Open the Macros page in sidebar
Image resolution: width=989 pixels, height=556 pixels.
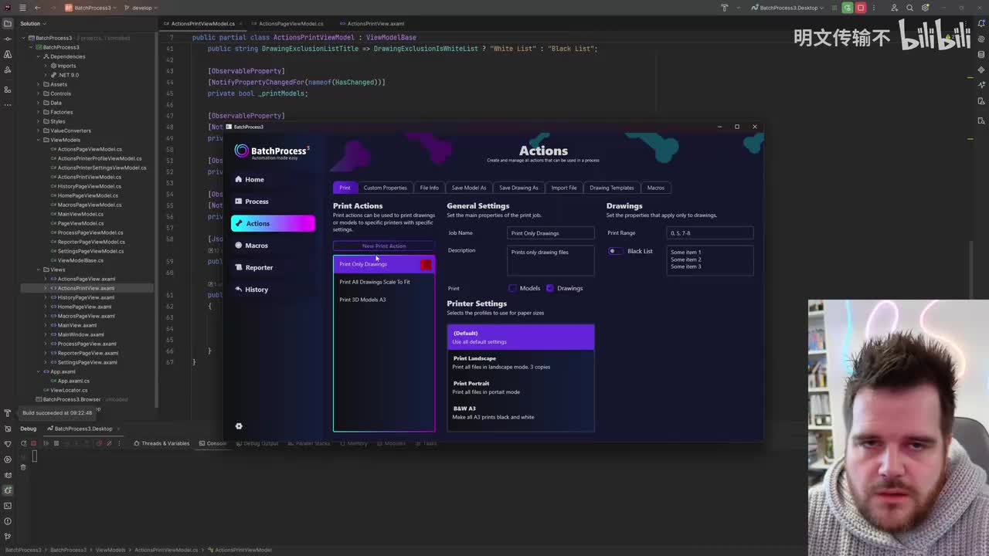tap(273, 246)
